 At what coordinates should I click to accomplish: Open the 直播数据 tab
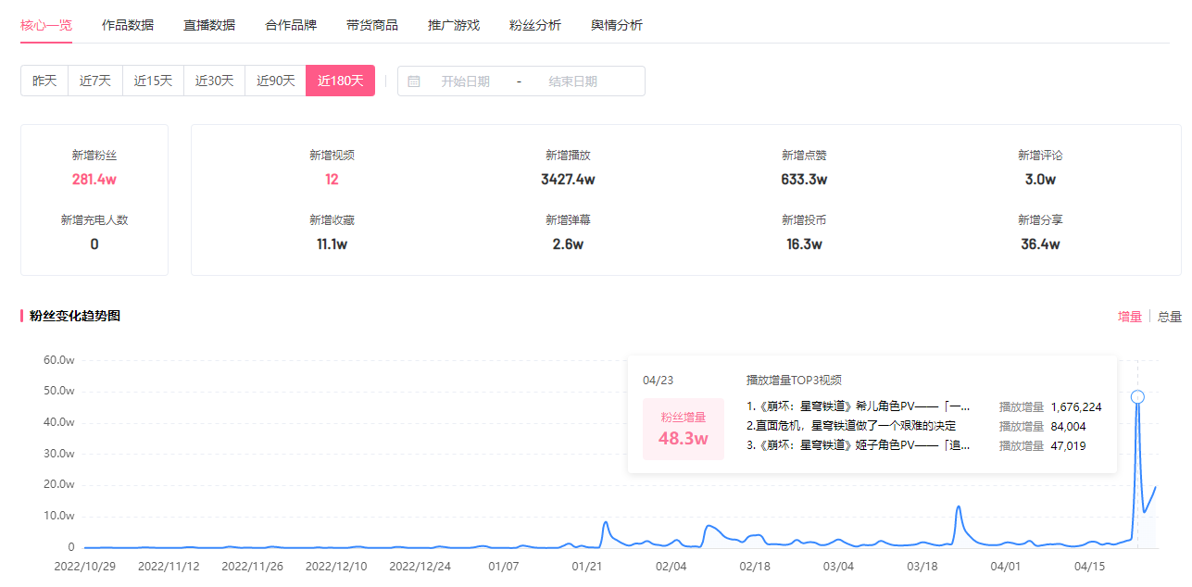coord(209,25)
